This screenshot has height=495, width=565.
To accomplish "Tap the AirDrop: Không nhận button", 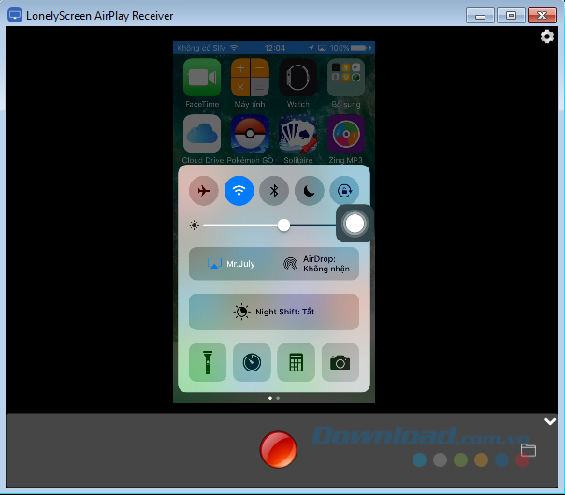I will pyautogui.click(x=316, y=264).
